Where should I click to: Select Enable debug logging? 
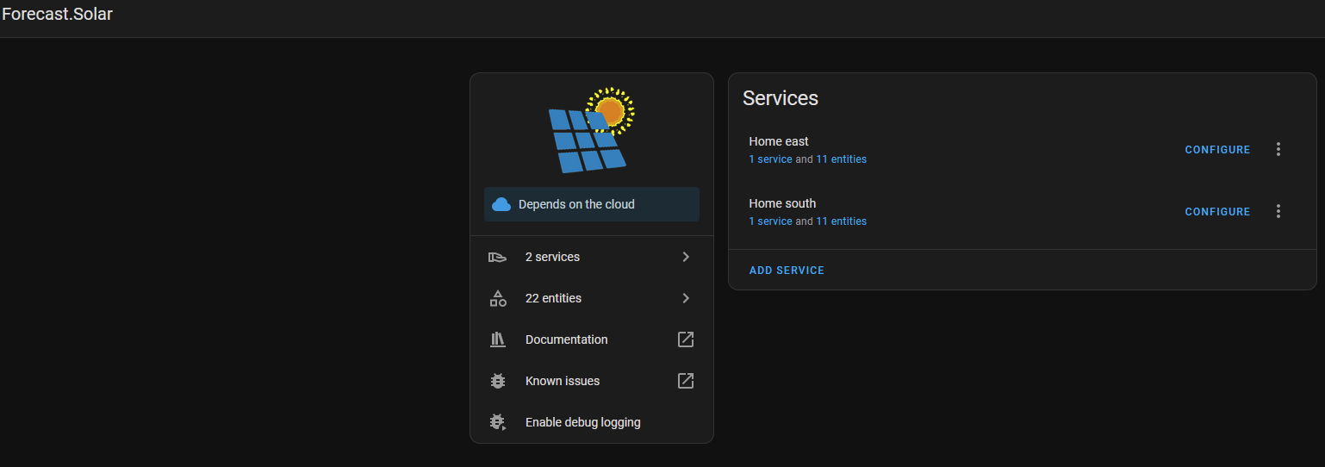[592, 422]
